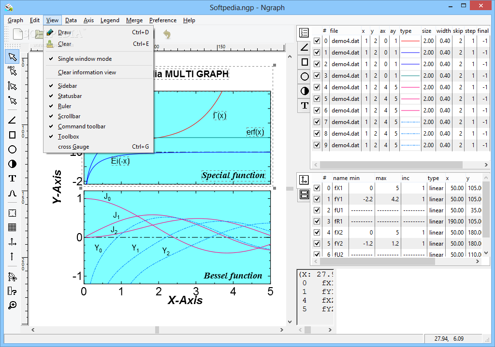Open the Preference menu
Image resolution: width=495 pixels, height=347 pixels.
(163, 20)
